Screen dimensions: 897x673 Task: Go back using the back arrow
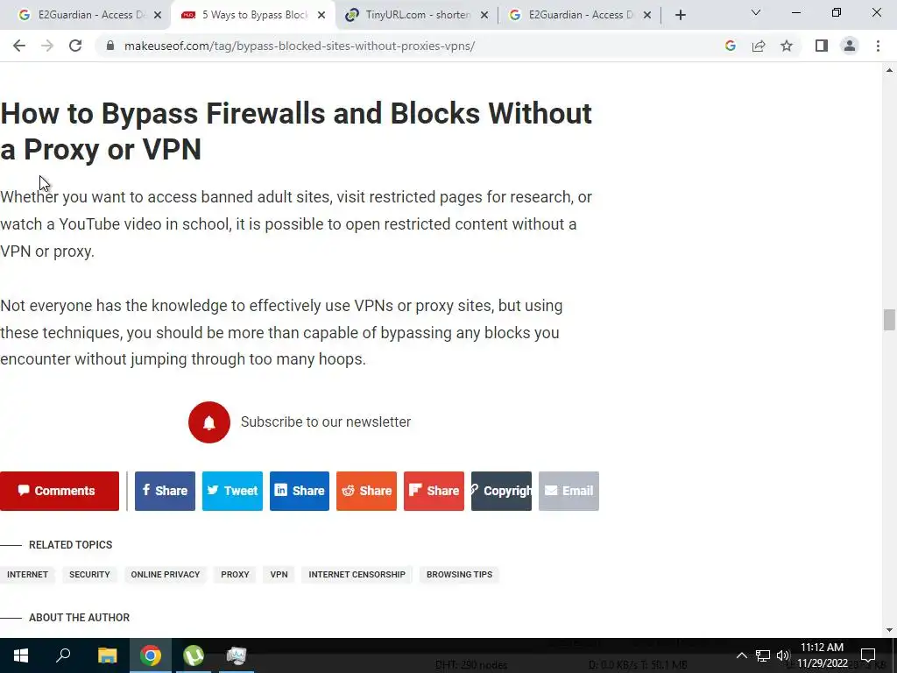19,46
